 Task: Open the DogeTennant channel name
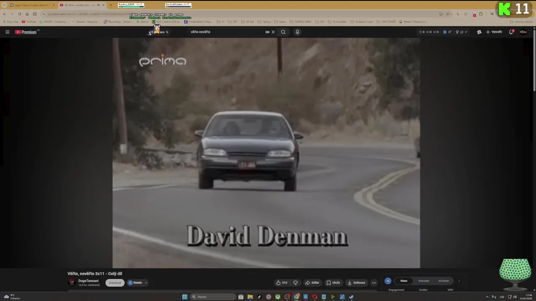pyautogui.click(x=88, y=281)
